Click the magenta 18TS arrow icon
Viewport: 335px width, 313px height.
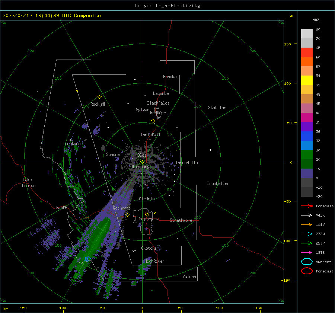point(307,253)
